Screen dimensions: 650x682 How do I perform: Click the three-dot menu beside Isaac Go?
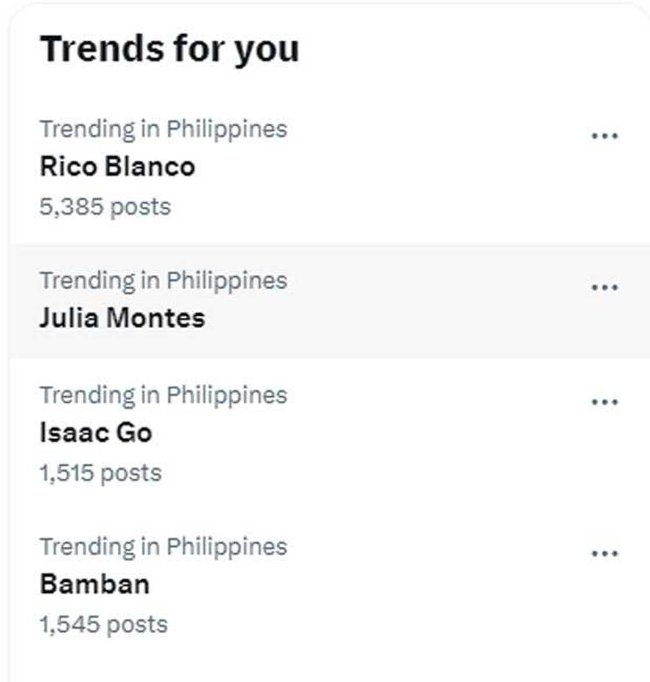pos(604,401)
